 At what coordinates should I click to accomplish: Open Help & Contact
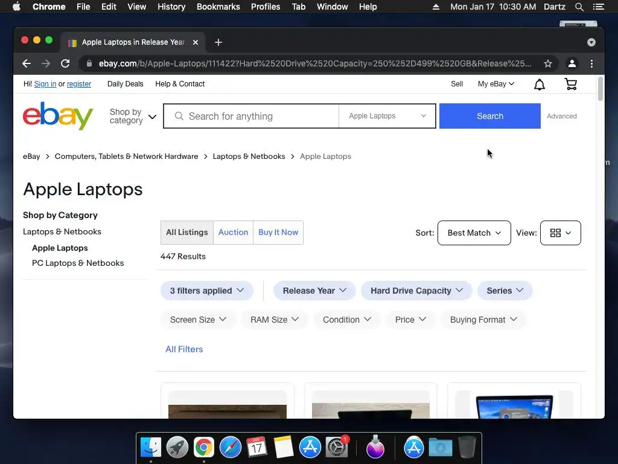[x=180, y=84]
